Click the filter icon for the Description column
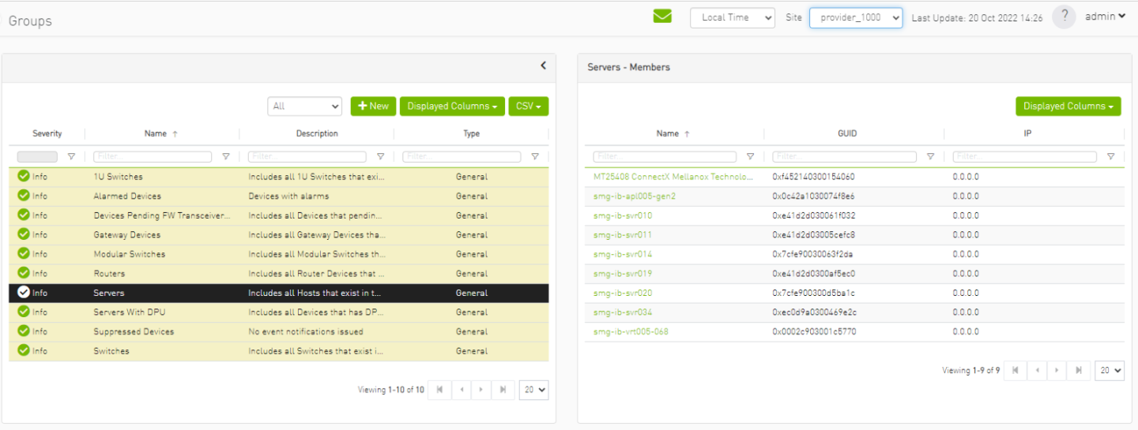 pyautogui.click(x=380, y=157)
